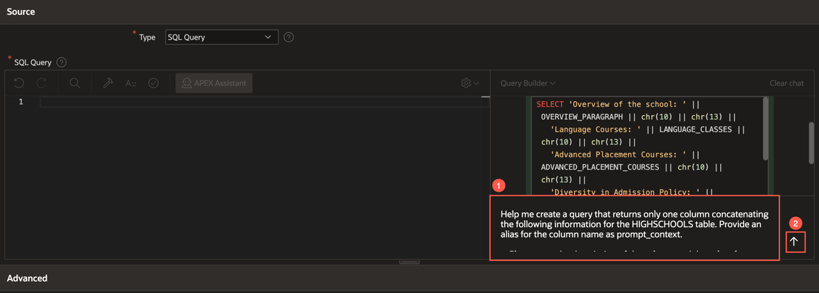Place the cursor on editor line 1
The width and height of the screenshot is (819, 293).
point(256,102)
